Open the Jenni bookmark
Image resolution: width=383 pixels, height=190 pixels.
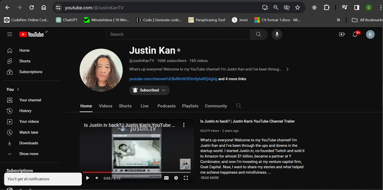240,20
